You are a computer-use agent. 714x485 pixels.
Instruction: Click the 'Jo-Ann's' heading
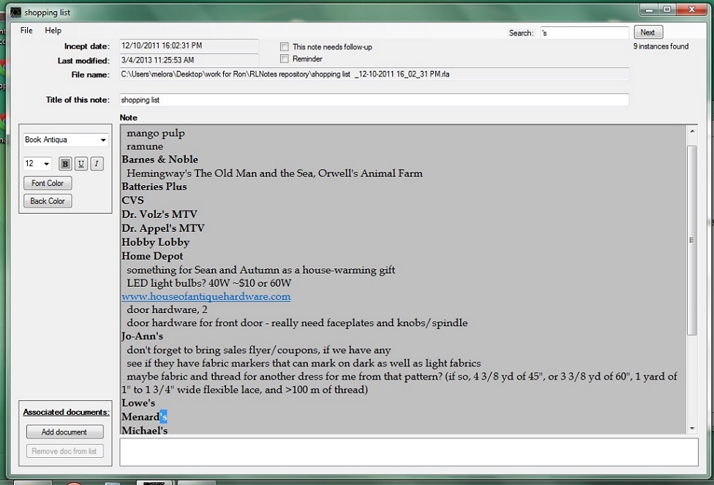point(142,336)
